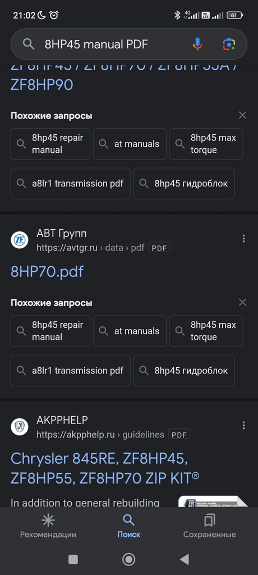Select the Поиск tab

click(x=128, y=526)
